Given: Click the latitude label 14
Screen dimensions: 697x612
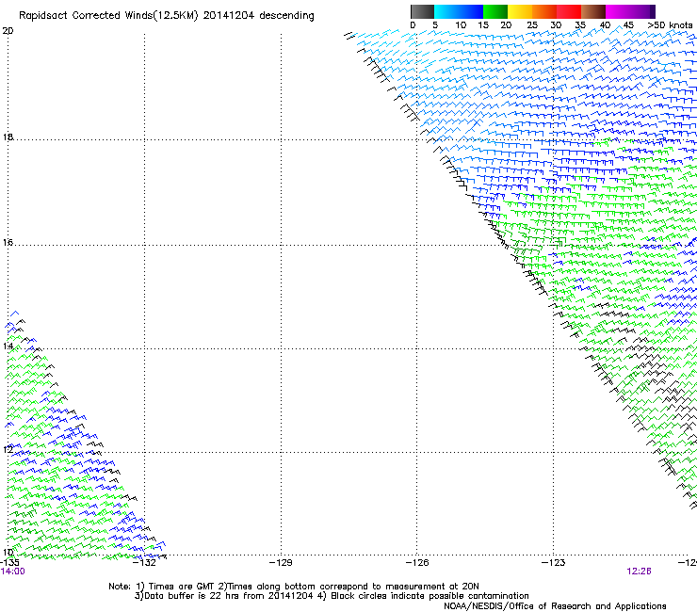Looking at the screenshot, I should click(x=8, y=346).
